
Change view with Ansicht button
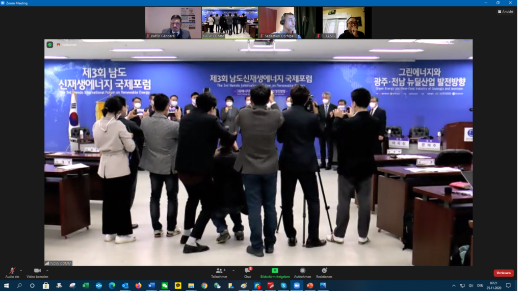(506, 12)
